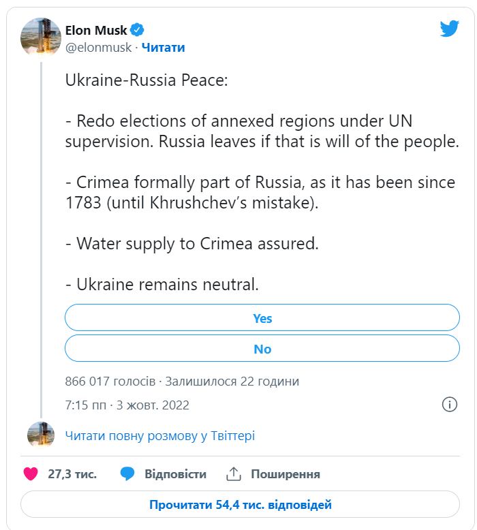This screenshot has height=530, width=477.
Task: Open Elon Musk's profile avatar
Action: pyautogui.click(x=41, y=37)
